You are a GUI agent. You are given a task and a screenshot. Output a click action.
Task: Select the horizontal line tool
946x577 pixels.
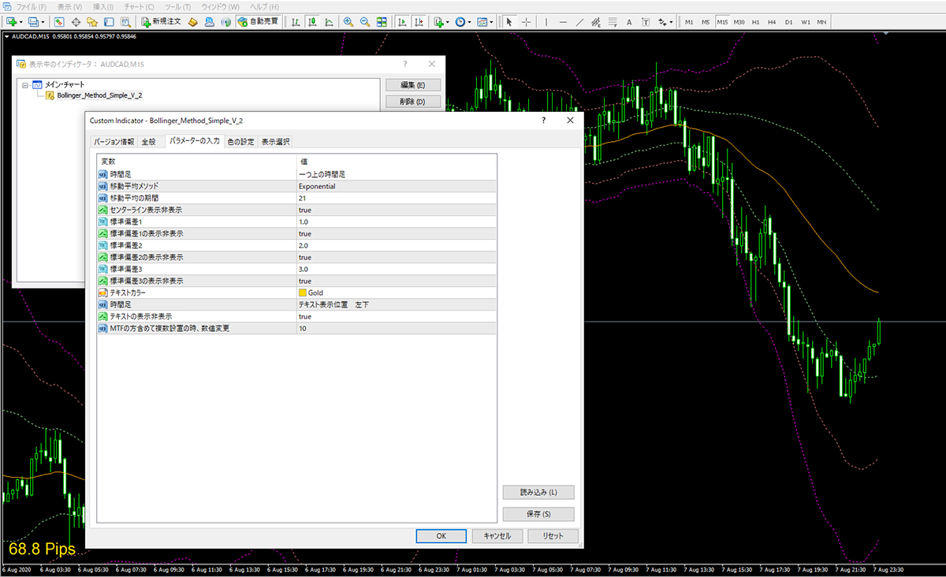pos(563,21)
